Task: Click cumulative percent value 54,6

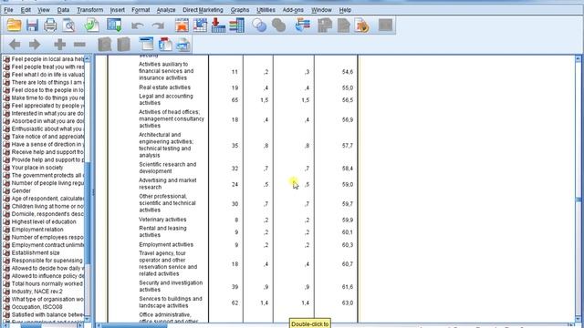Action: [x=347, y=72]
